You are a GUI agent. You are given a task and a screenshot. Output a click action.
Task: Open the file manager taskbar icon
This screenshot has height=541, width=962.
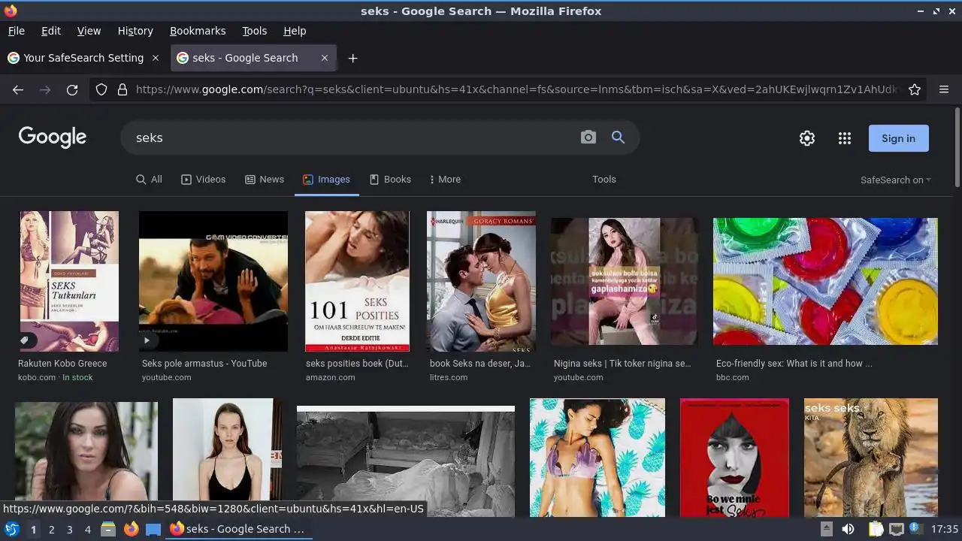pyautogui.click(x=108, y=529)
